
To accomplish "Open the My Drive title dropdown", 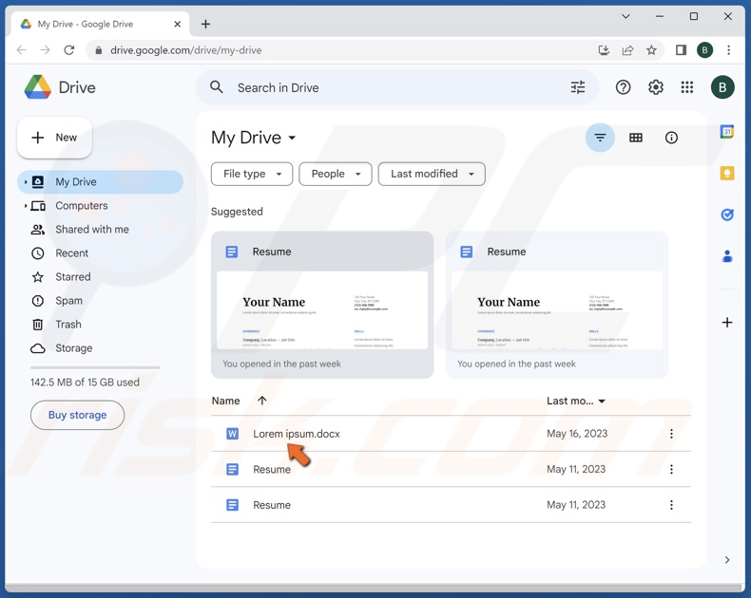I will click(x=292, y=138).
